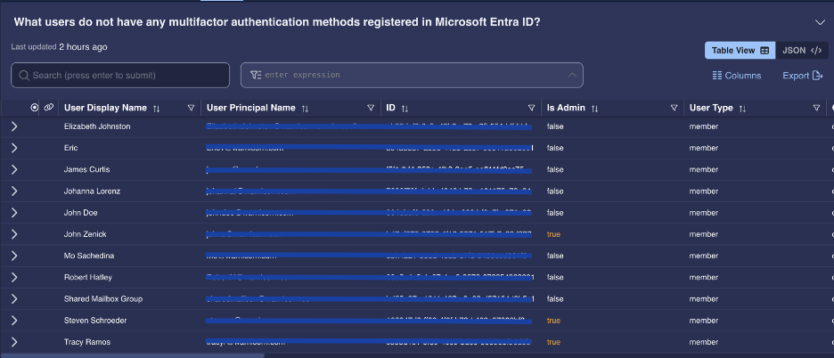834x358 pixels.
Task: Export the table results
Action: pos(803,76)
